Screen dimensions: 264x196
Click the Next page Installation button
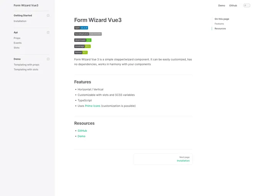[163, 159]
